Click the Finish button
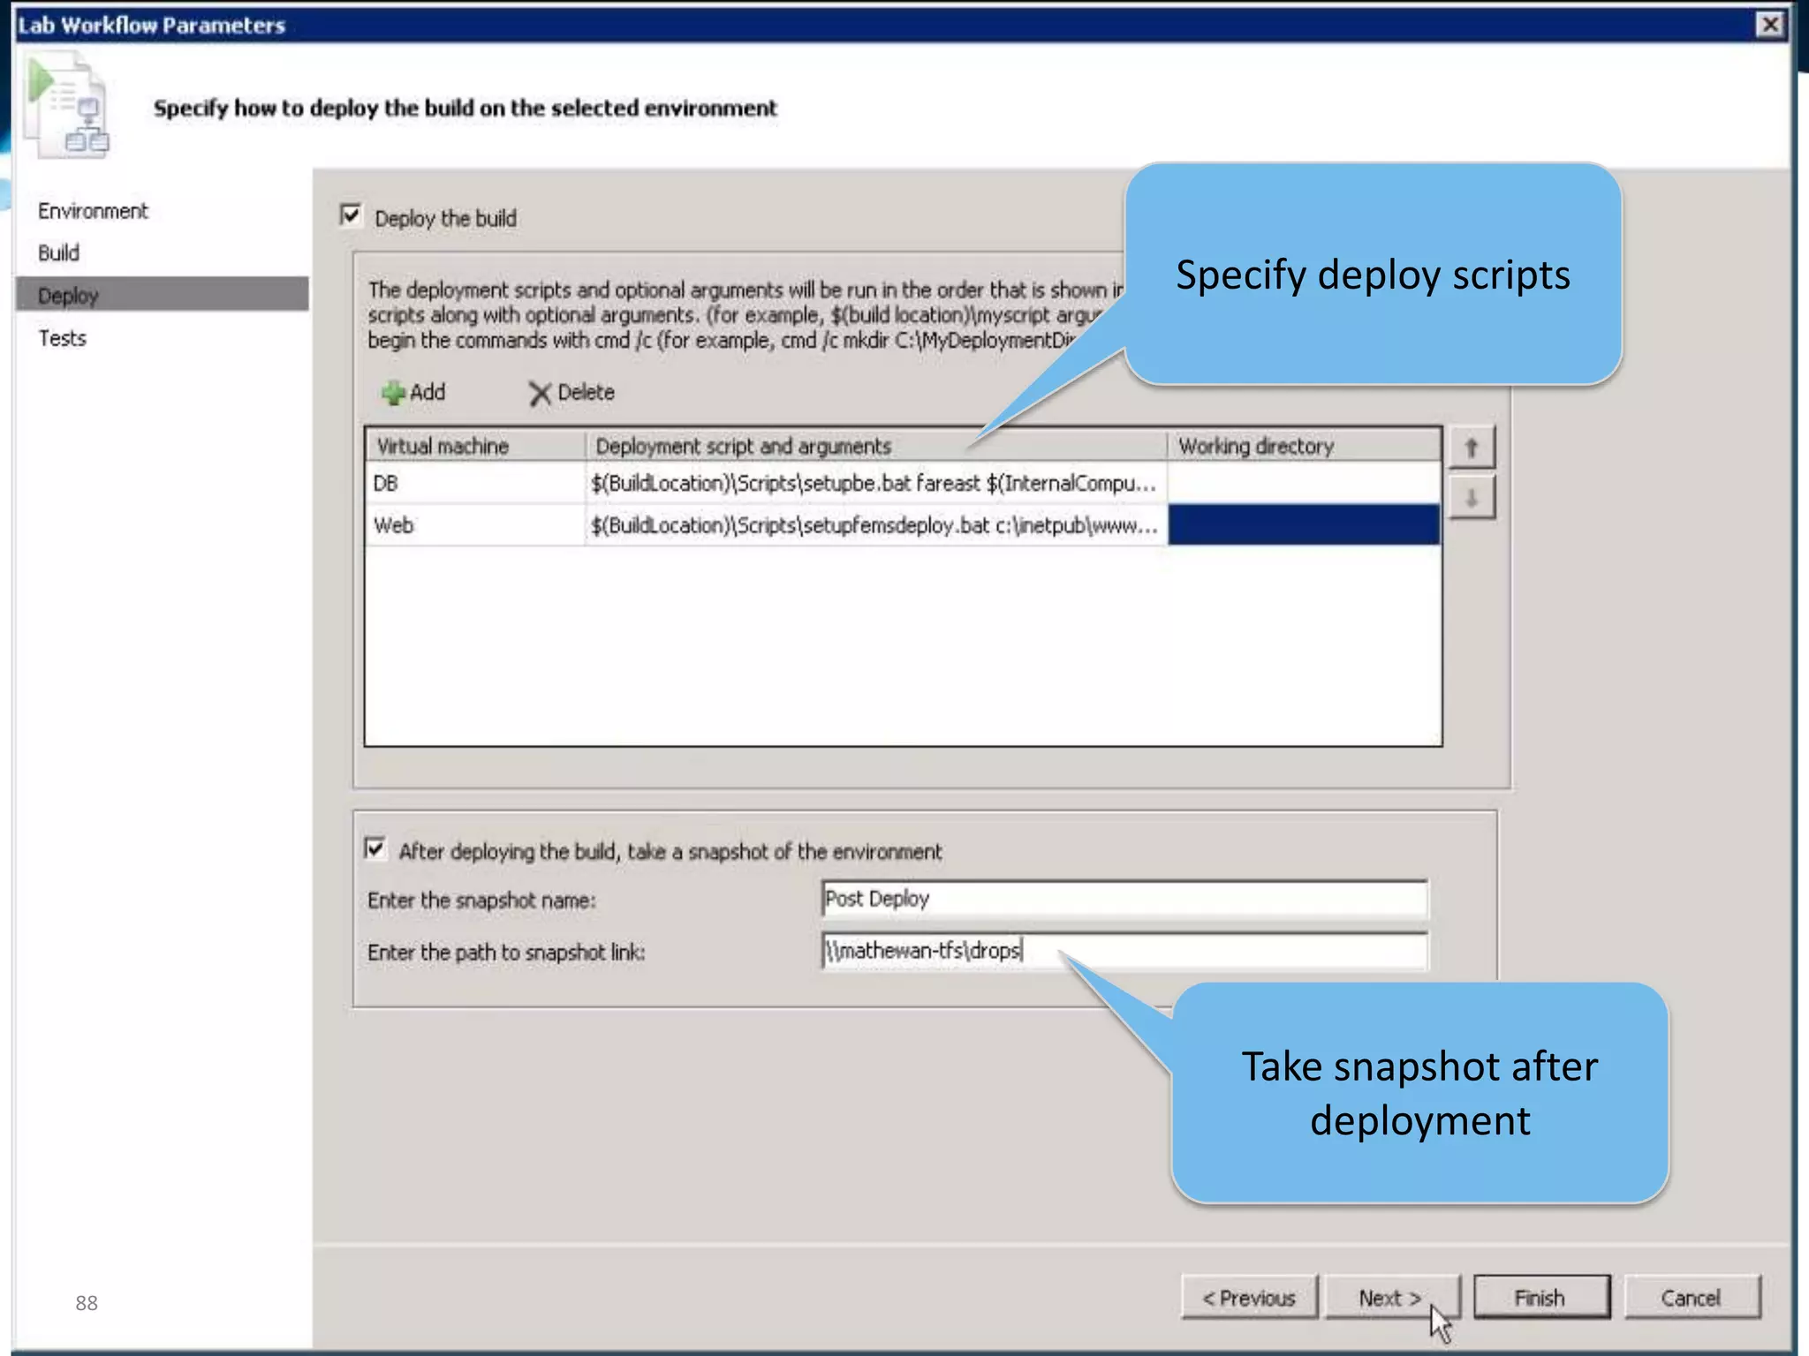 (1540, 1298)
